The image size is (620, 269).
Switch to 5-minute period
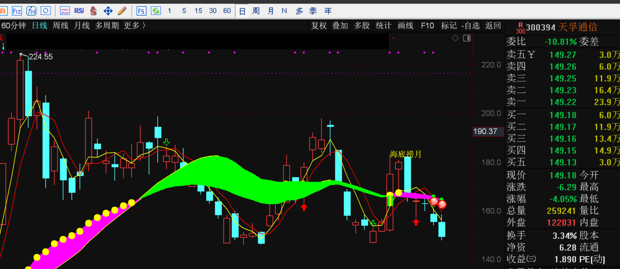(x=184, y=11)
